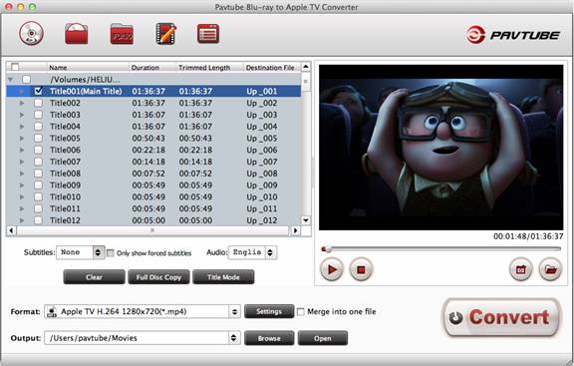This screenshot has height=366, width=574.
Task: Expand the Title003 row
Action: coord(22,115)
